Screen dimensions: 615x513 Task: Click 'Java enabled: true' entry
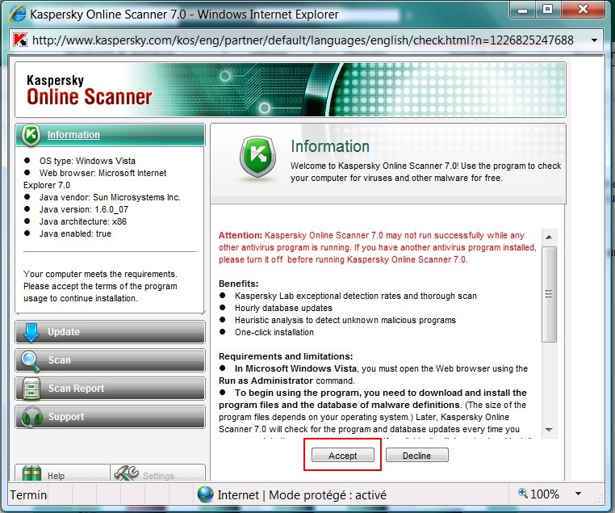pos(75,234)
